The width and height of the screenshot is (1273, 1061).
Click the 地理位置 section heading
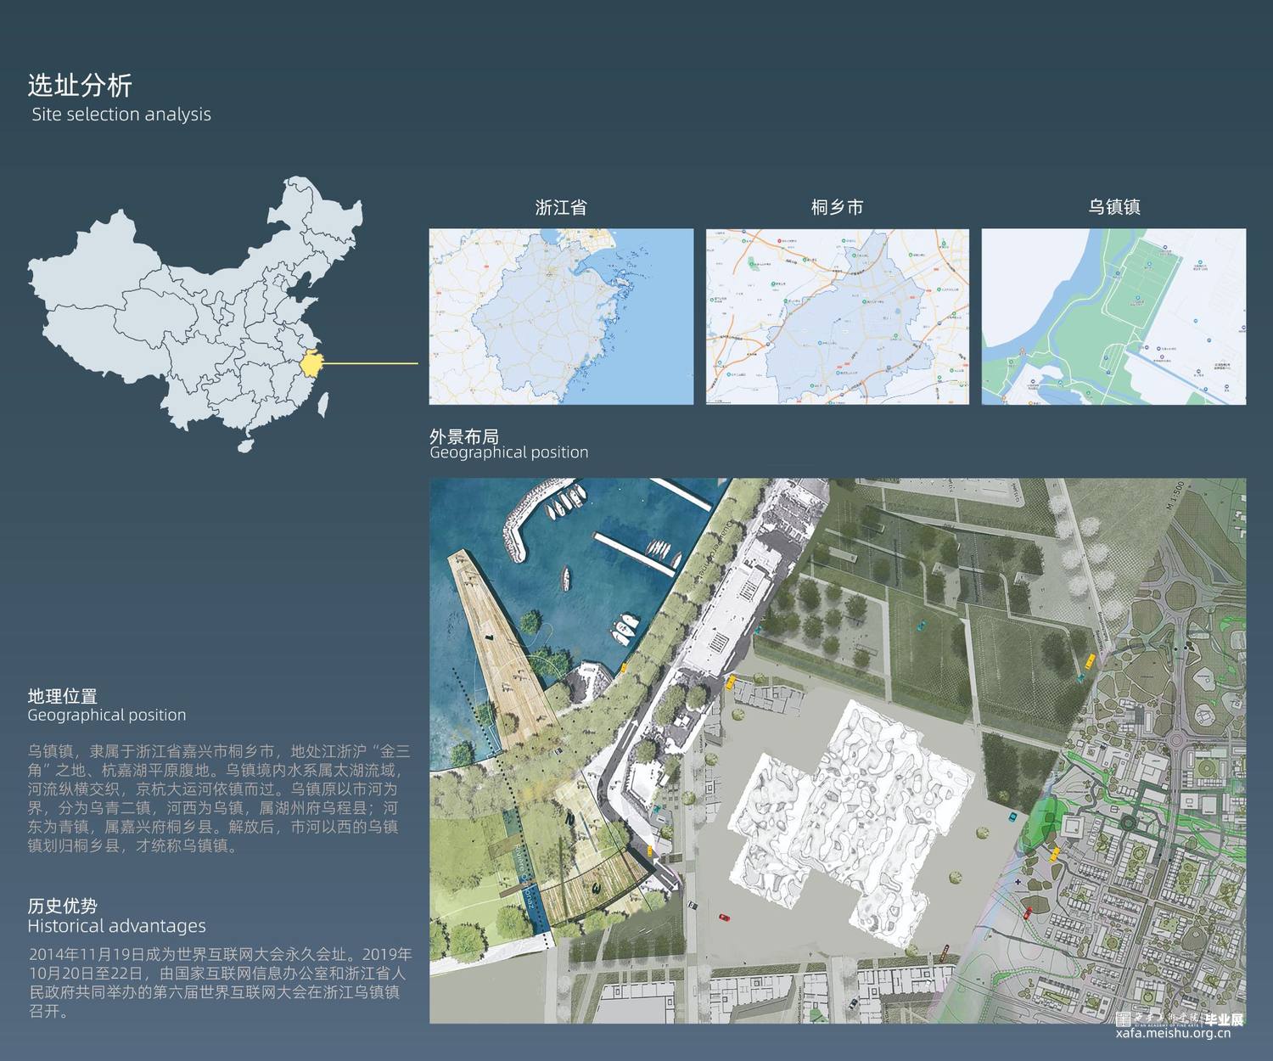point(62,696)
